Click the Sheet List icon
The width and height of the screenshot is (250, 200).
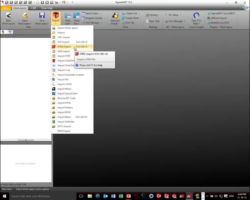point(77,16)
